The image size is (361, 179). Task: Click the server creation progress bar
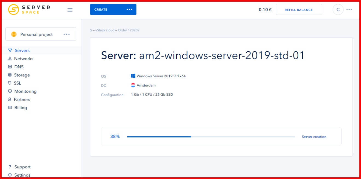click(211, 137)
